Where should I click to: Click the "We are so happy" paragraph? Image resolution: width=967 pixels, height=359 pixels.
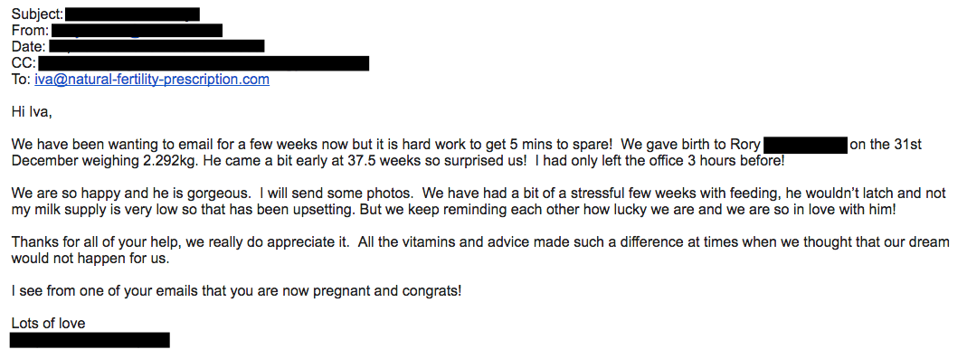point(479,202)
